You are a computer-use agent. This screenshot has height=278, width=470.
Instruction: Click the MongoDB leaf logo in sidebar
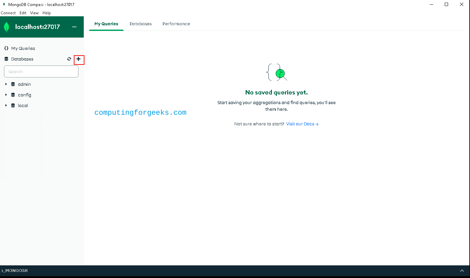click(6, 27)
